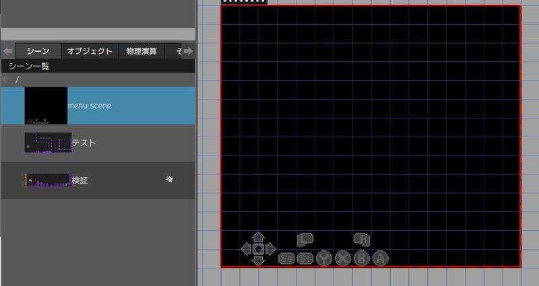This screenshot has width=539, height=286.
Task: Click the root slash folder label
Action: pos(18,80)
